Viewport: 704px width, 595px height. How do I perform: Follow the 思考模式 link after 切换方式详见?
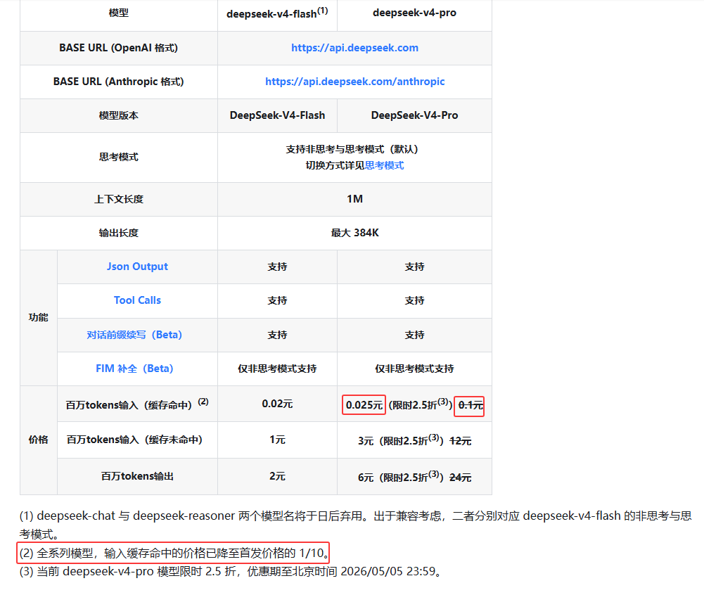tap(384, 165)
